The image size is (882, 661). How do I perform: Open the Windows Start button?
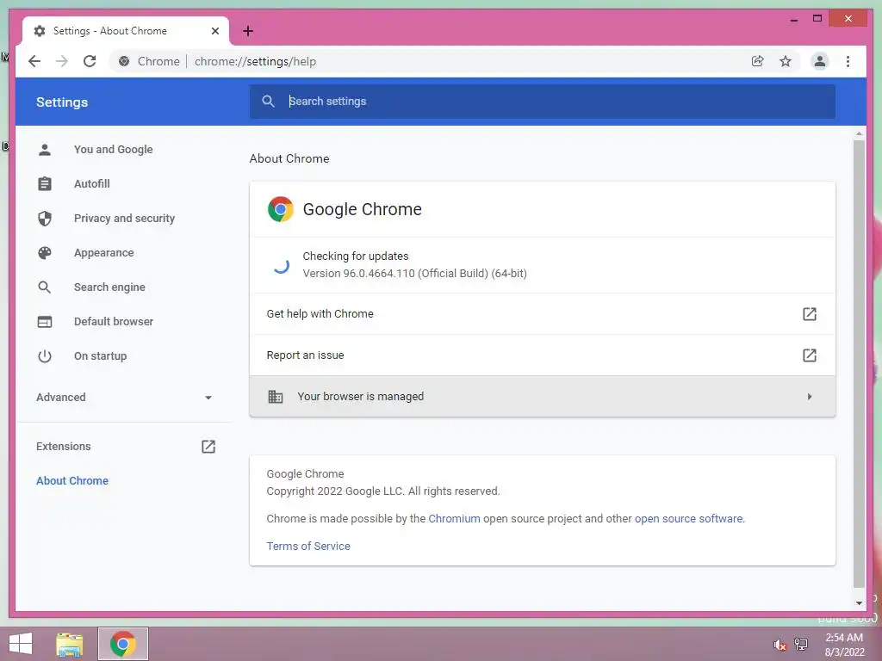point(21,644)
